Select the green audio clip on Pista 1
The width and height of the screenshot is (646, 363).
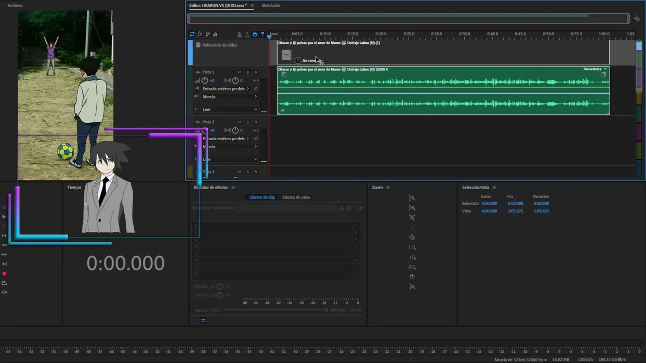443,91
